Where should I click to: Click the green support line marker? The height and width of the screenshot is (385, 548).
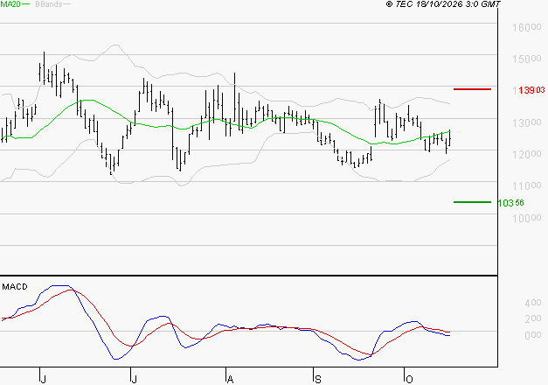click(x=472, y=202)
